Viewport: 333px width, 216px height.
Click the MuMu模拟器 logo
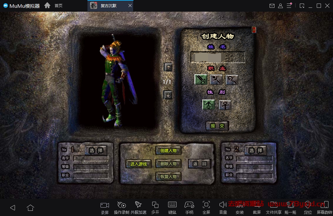21,6
